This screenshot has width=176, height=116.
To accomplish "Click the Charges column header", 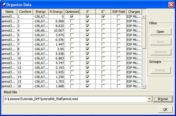I will 134,12.
